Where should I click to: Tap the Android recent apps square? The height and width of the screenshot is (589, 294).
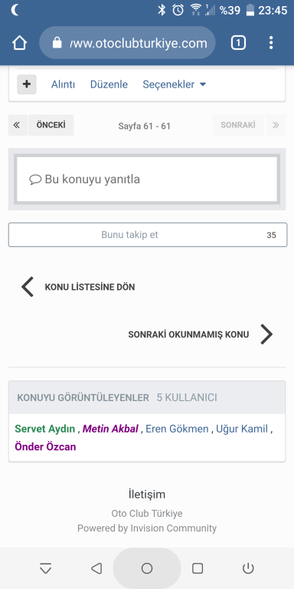coord(198,568)
